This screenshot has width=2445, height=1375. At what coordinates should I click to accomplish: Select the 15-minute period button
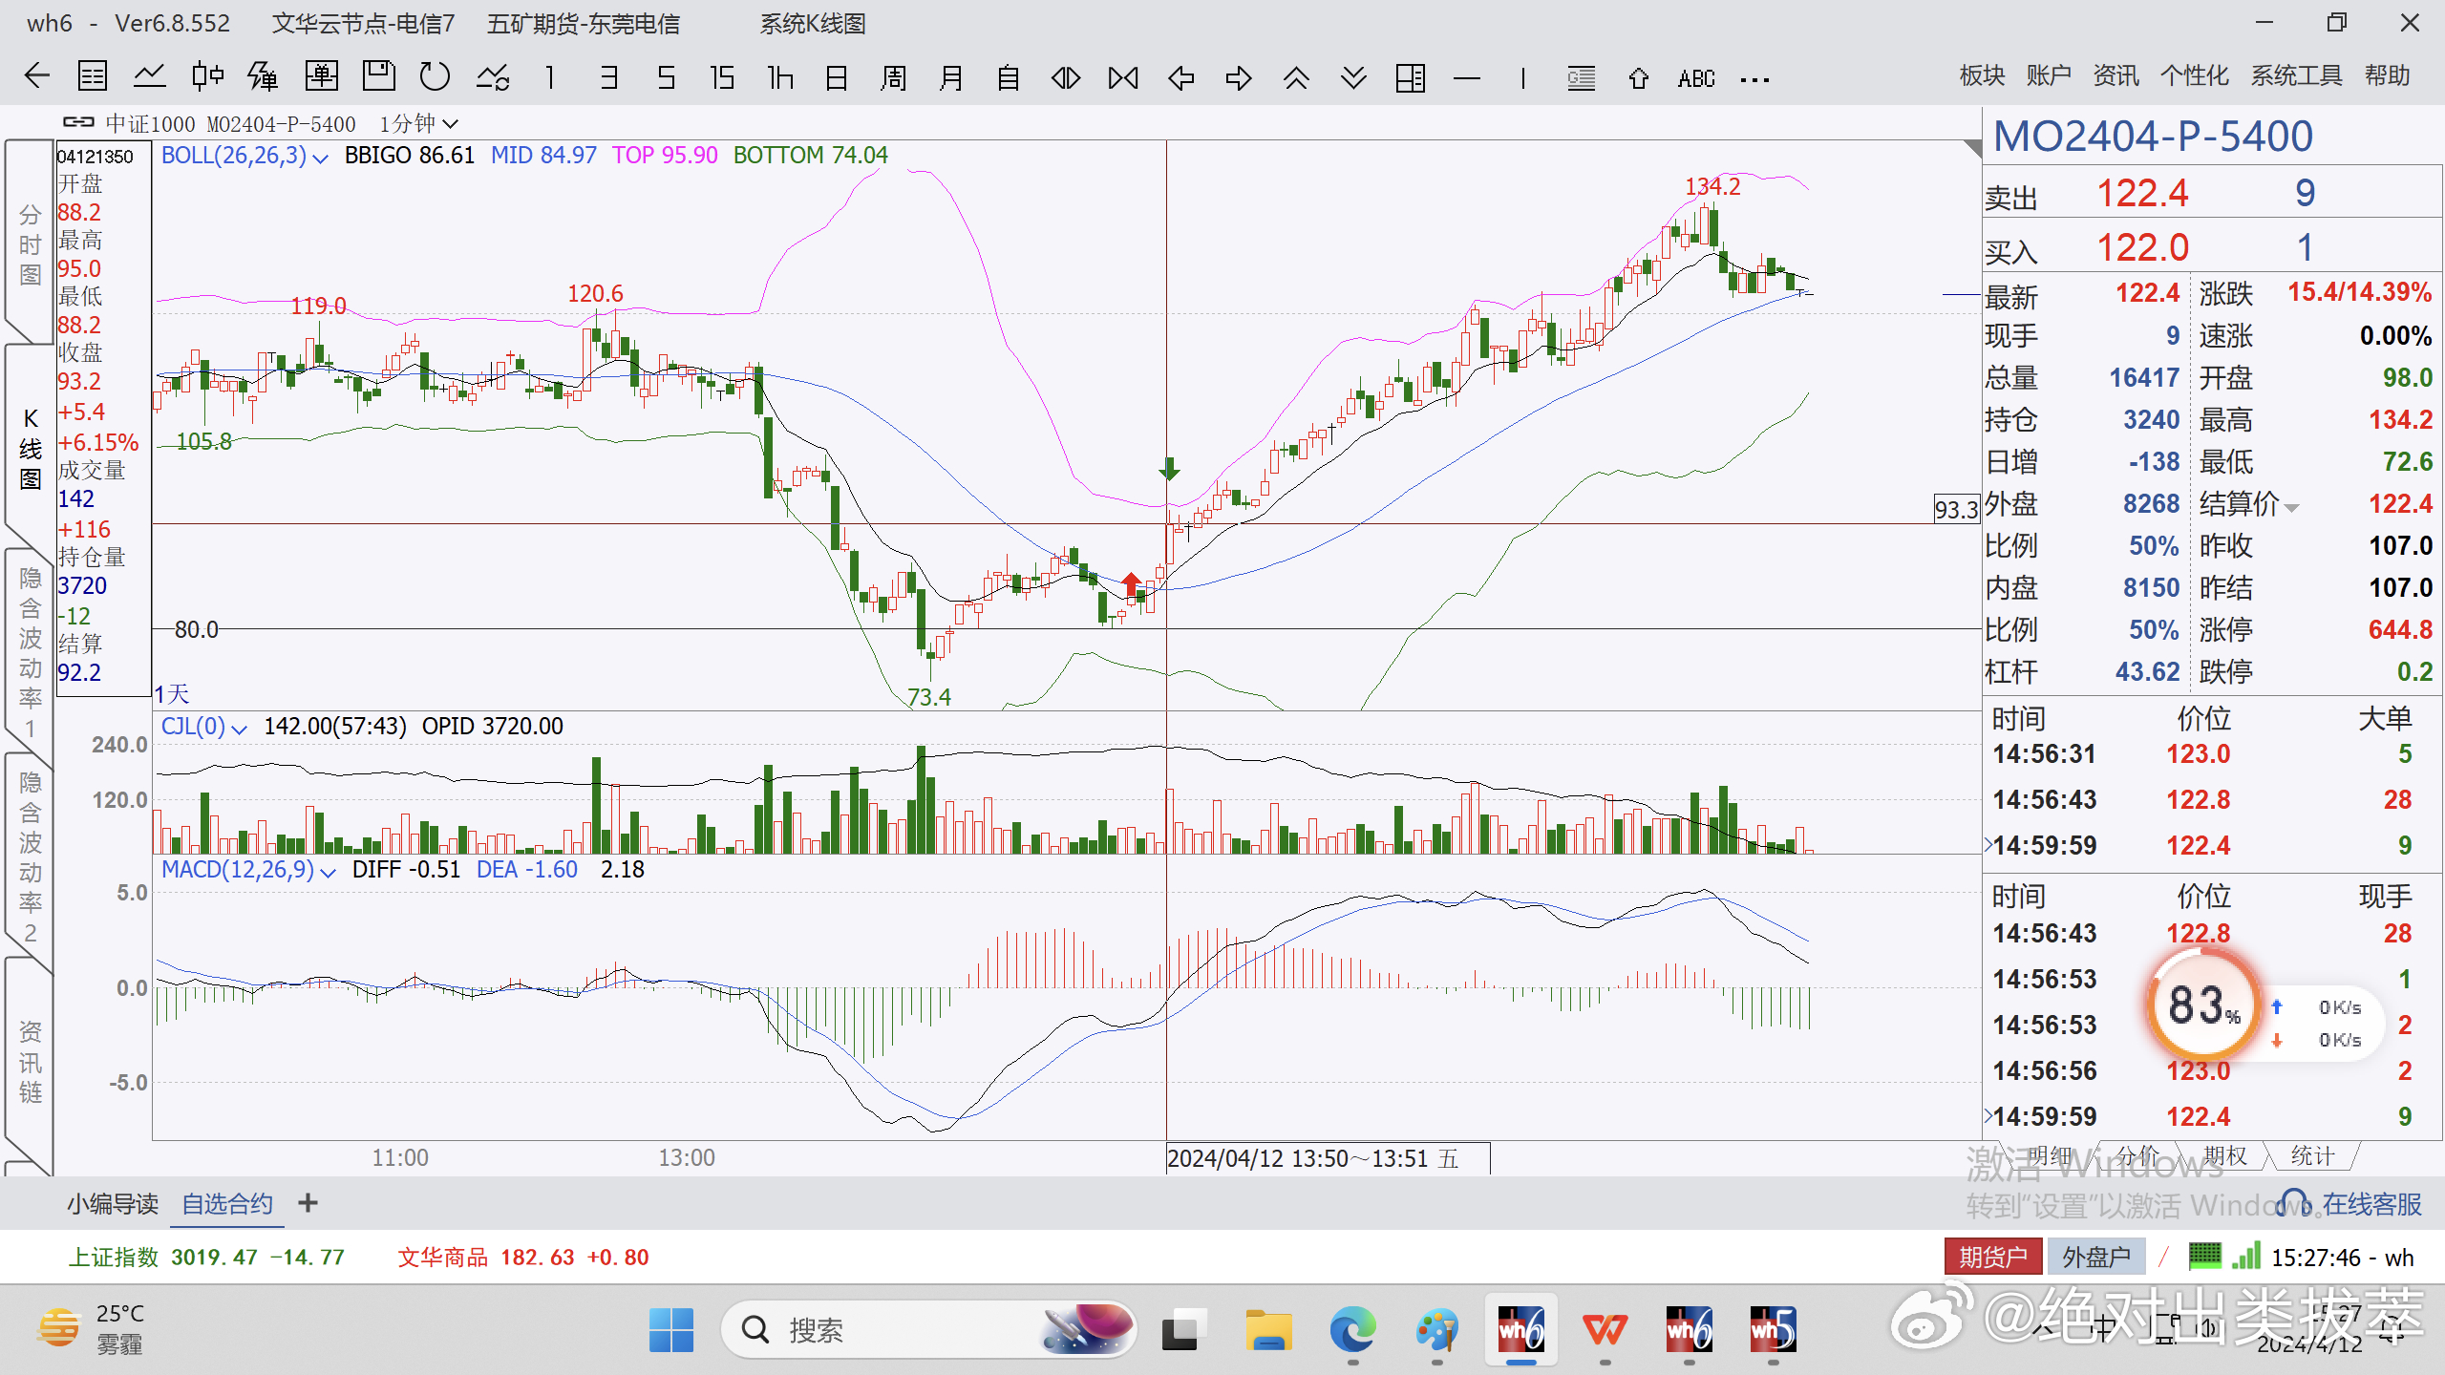[x=722, y=77]
